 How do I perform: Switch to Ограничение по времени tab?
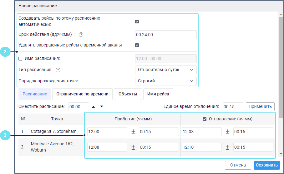point(82,94)
